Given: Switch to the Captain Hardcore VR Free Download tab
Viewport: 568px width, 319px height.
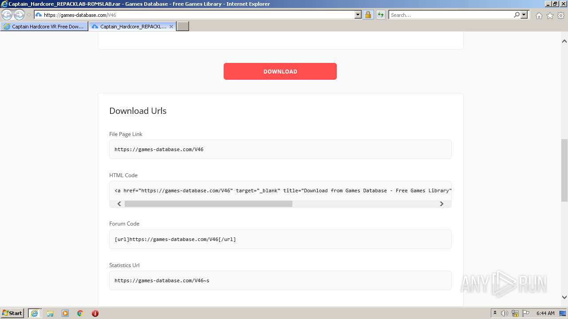Looking at the screenshot, I should click(x=44, y=27).
